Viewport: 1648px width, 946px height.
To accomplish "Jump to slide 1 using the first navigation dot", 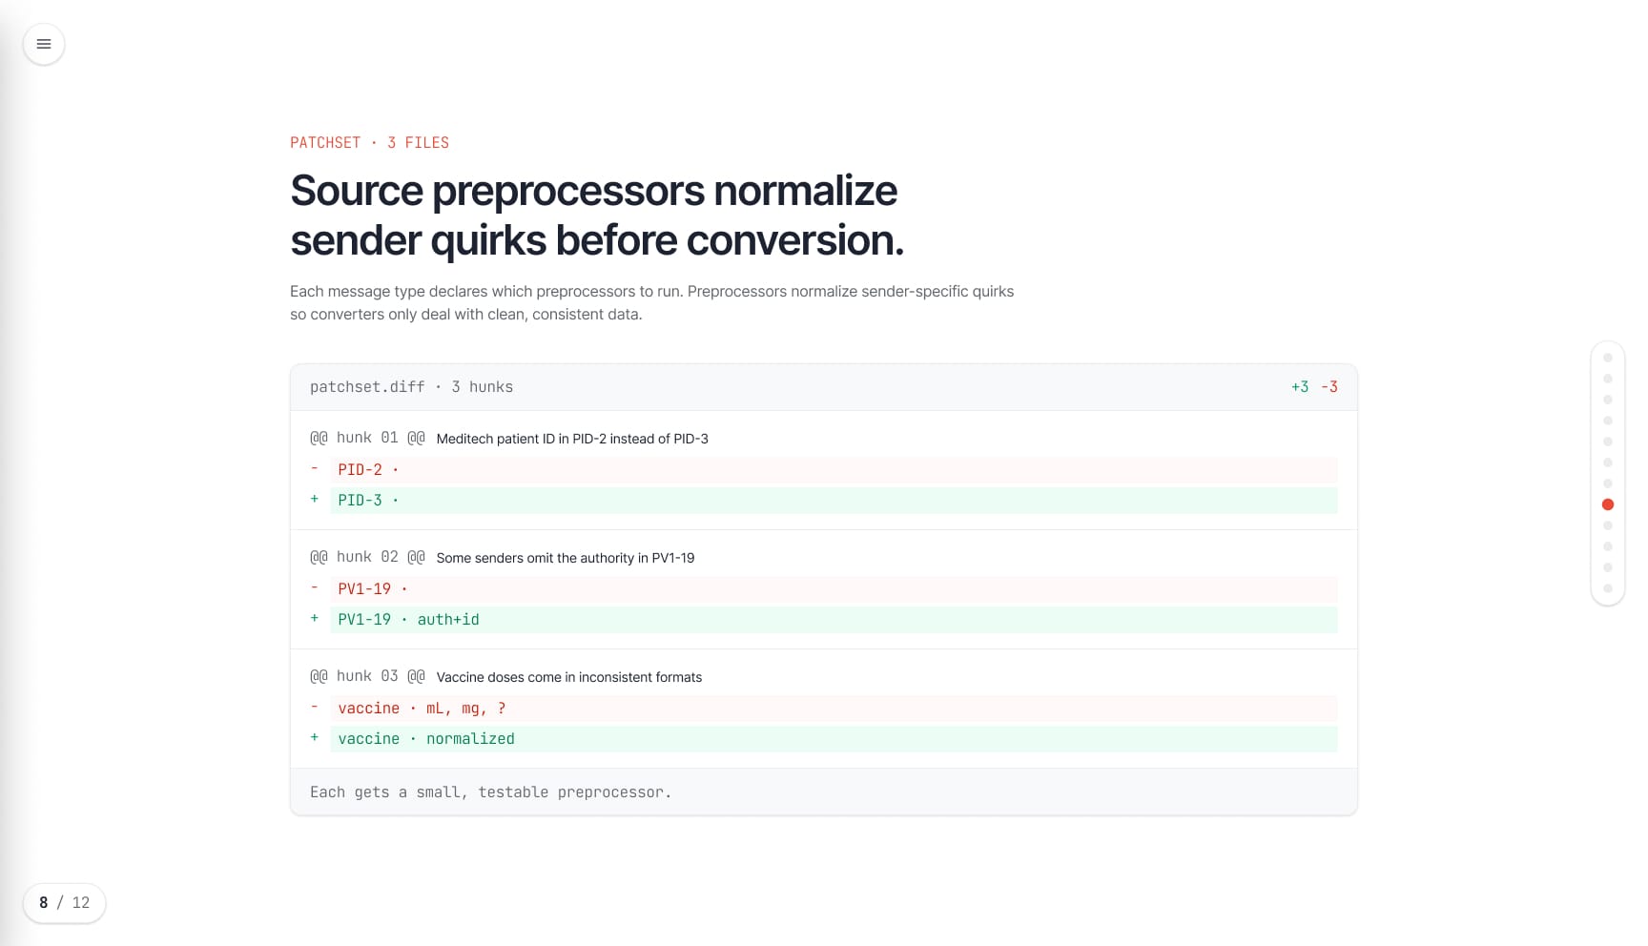I will [1608, 358].
